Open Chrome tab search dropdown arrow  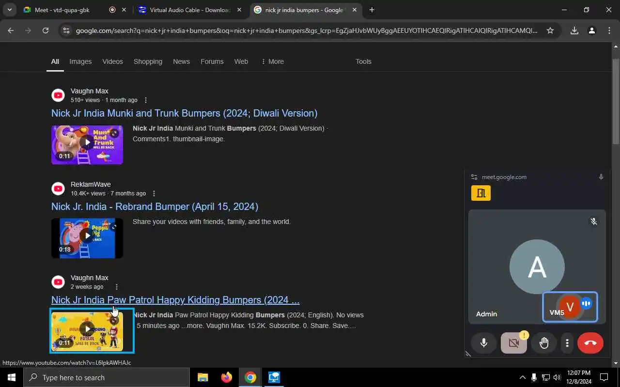(x=10, y=10)
